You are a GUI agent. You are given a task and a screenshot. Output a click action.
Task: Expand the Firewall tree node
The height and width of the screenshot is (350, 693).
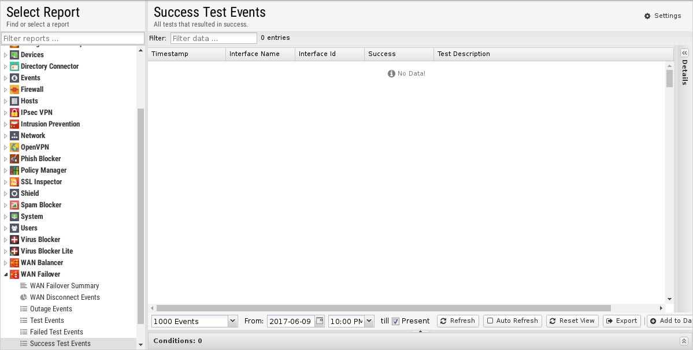point(5,89)
